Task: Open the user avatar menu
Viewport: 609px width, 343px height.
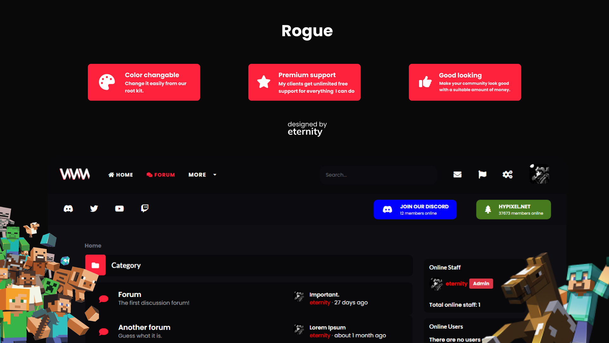Action: click(x=539, y=174)
